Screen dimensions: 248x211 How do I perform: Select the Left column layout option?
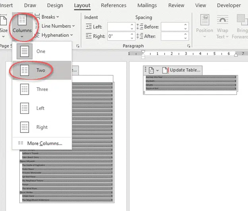point(42,108)
